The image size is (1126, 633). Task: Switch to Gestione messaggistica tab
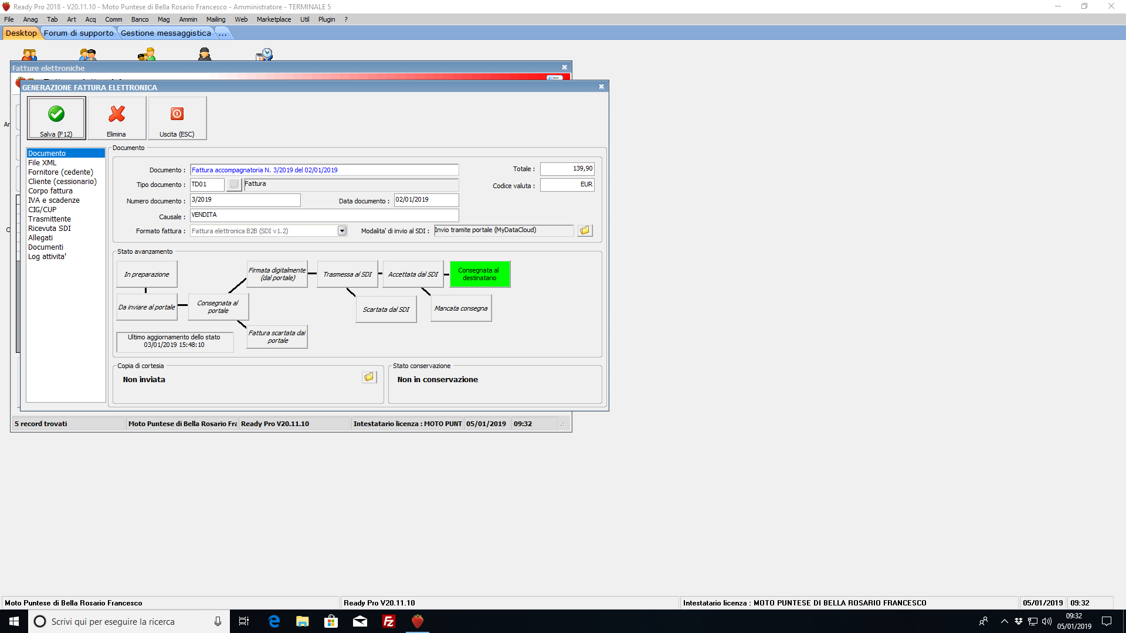click(x=165, y=33)
